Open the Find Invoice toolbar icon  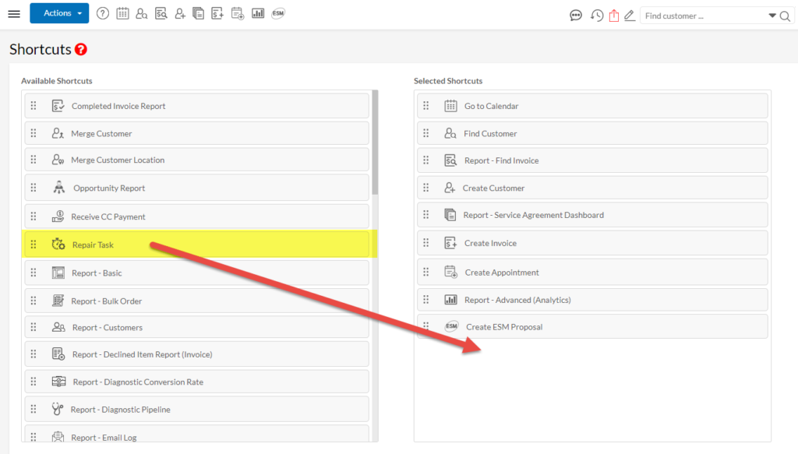161,12
